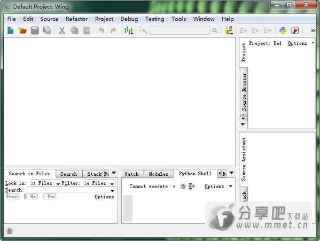This screenshot has width=320, height=241.
Task: Open the Python documentation icon
Action: pyautogui.click(x=283, y=30)
